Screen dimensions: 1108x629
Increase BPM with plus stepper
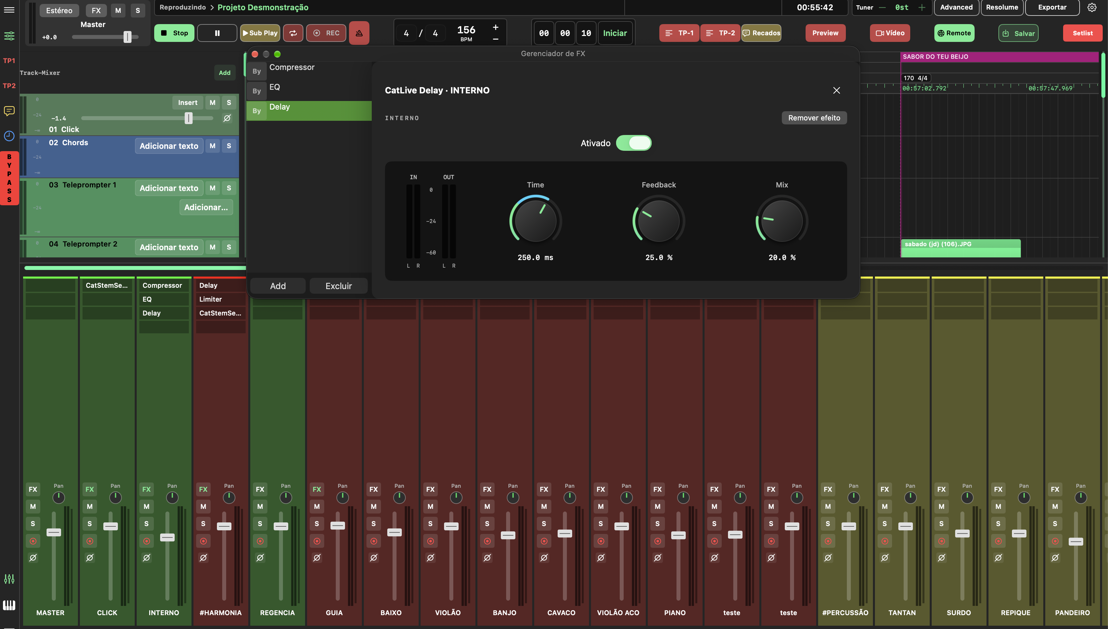[x=496, y=27]
